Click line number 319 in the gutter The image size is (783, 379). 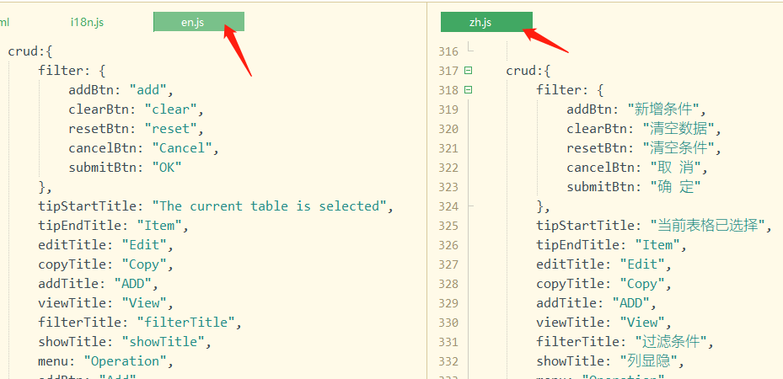click(448, 109)
